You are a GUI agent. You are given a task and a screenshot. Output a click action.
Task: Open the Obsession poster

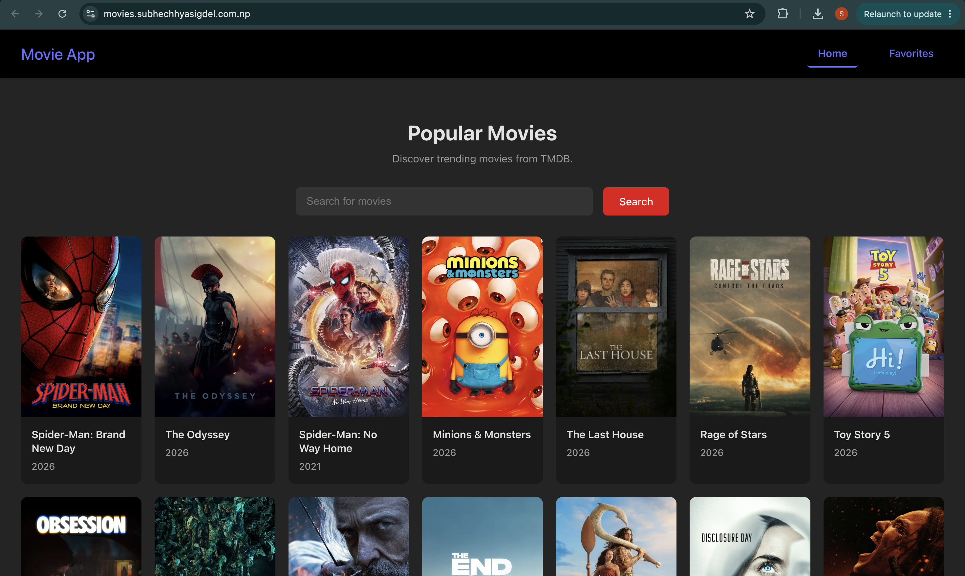point(81,536)
